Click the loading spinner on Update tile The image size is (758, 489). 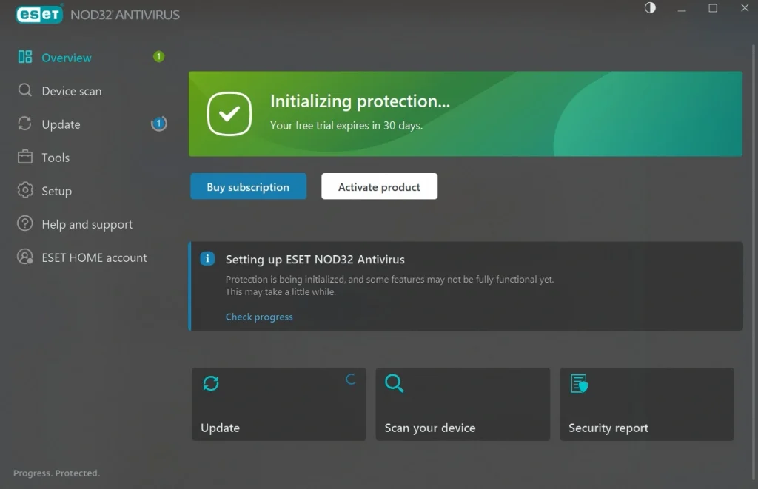point(351,380)
